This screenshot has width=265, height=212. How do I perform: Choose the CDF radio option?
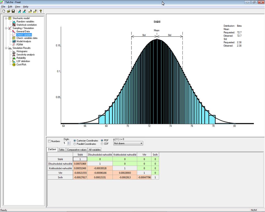(102, 144)
